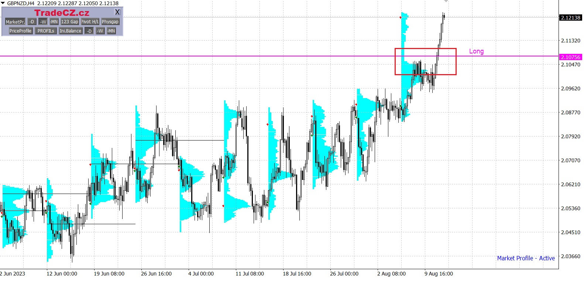584x281 pixels.
Task: Click the magenta 2.10756 price label
Action: [571, 57]
